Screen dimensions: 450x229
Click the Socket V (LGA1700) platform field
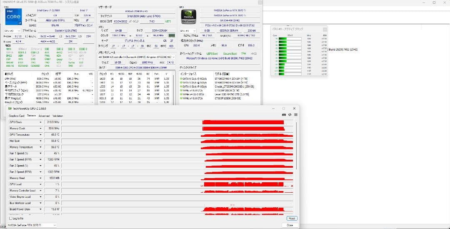coord(66,31)
